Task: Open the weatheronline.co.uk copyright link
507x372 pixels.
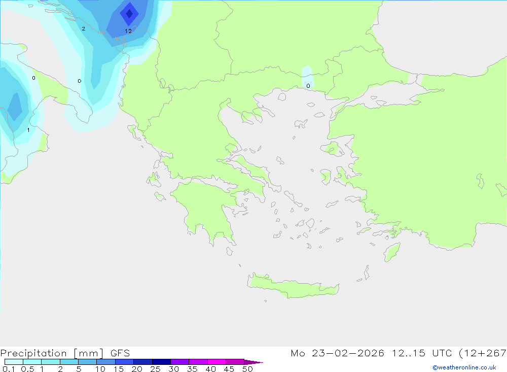Action: click(464, 367)
